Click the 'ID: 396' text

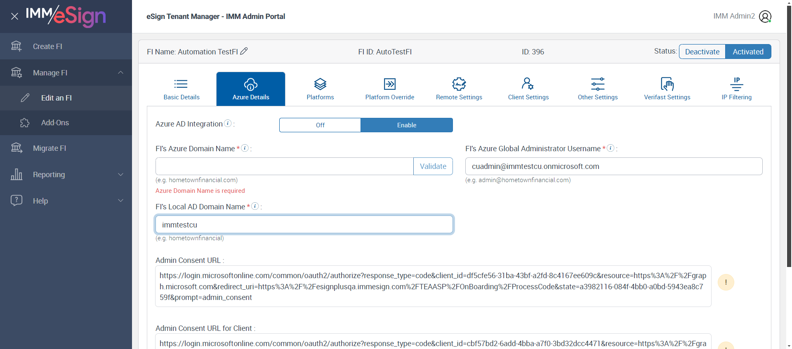533,52
